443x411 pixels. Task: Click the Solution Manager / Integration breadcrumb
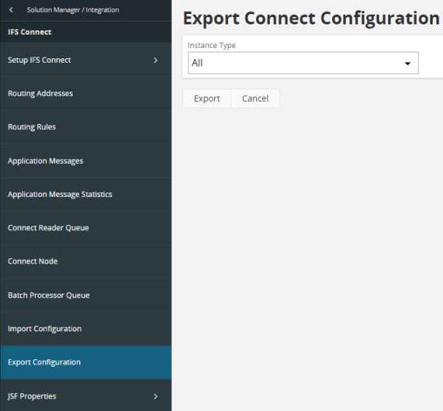(73, 10)
